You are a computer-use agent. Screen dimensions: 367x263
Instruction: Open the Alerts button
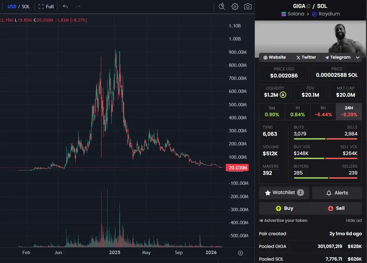tap(337, 193)
